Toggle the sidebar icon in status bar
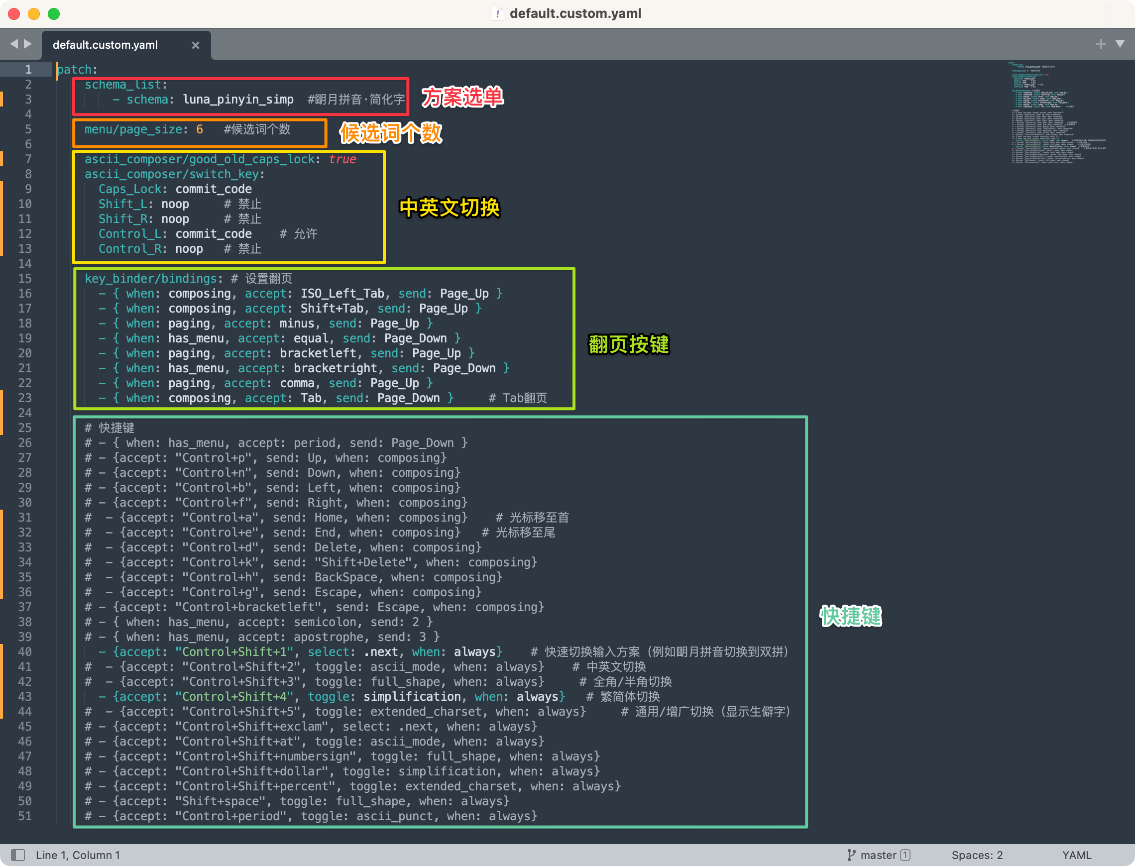Screen dimensions: 1135x866 (x=17, y=855)
